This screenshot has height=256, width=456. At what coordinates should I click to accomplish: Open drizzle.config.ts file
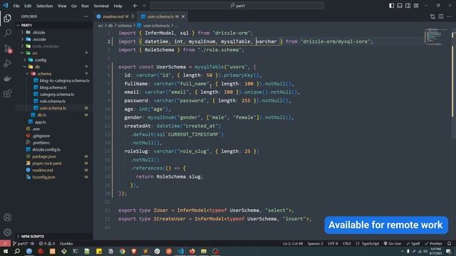46,149
